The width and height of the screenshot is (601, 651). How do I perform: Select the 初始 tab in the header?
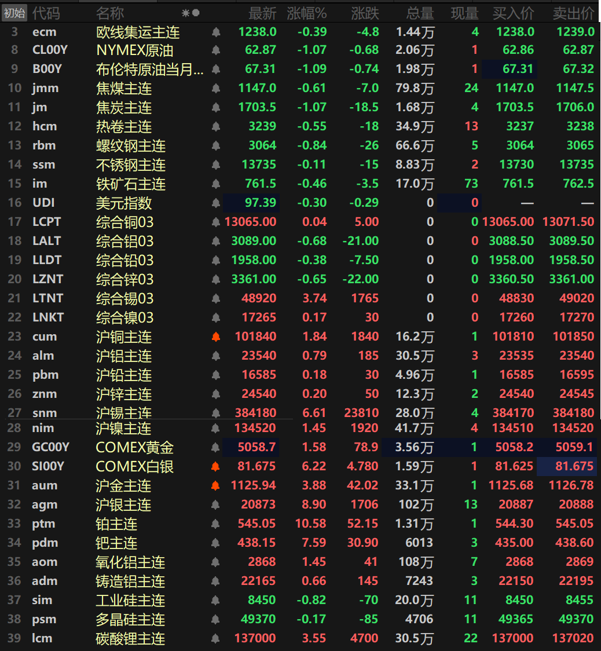pos(14,13)
